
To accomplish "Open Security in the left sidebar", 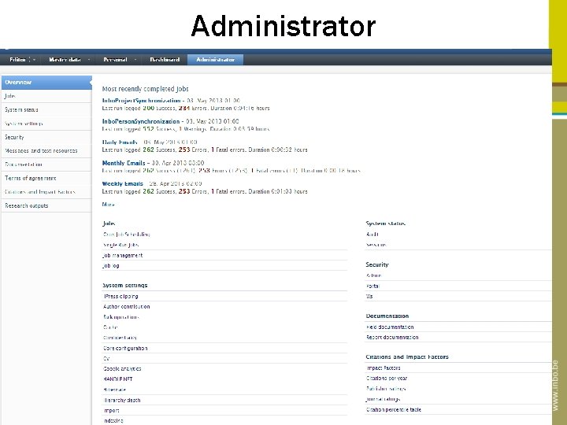I will click(x=46, y=137).
